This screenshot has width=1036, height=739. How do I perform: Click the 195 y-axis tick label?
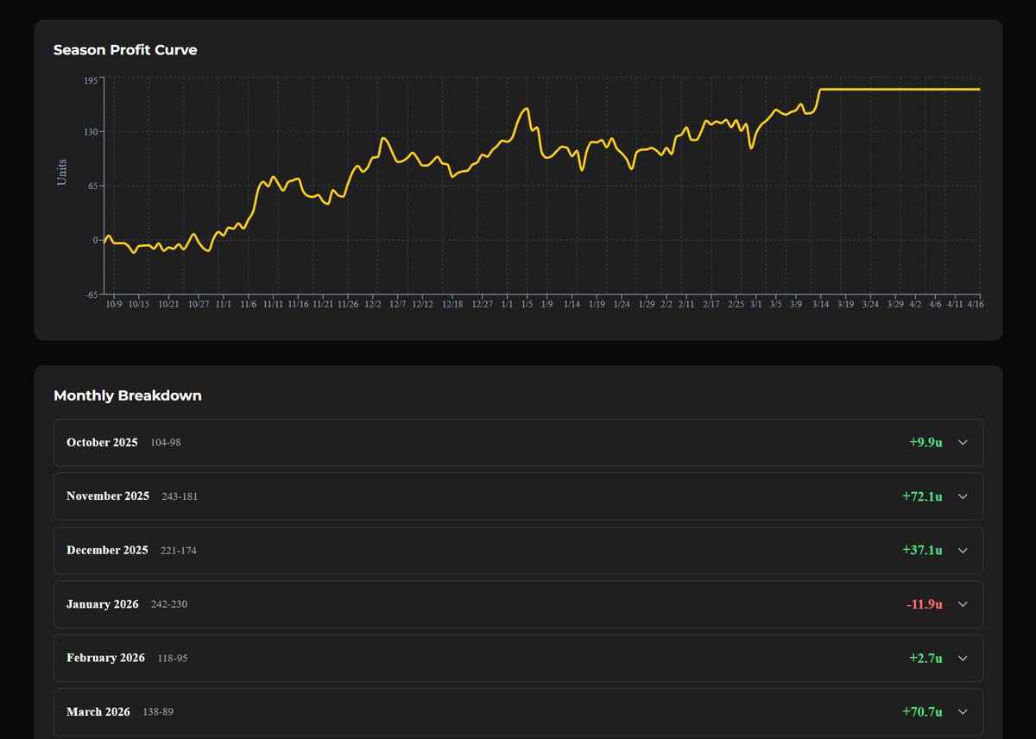point(92,81)
